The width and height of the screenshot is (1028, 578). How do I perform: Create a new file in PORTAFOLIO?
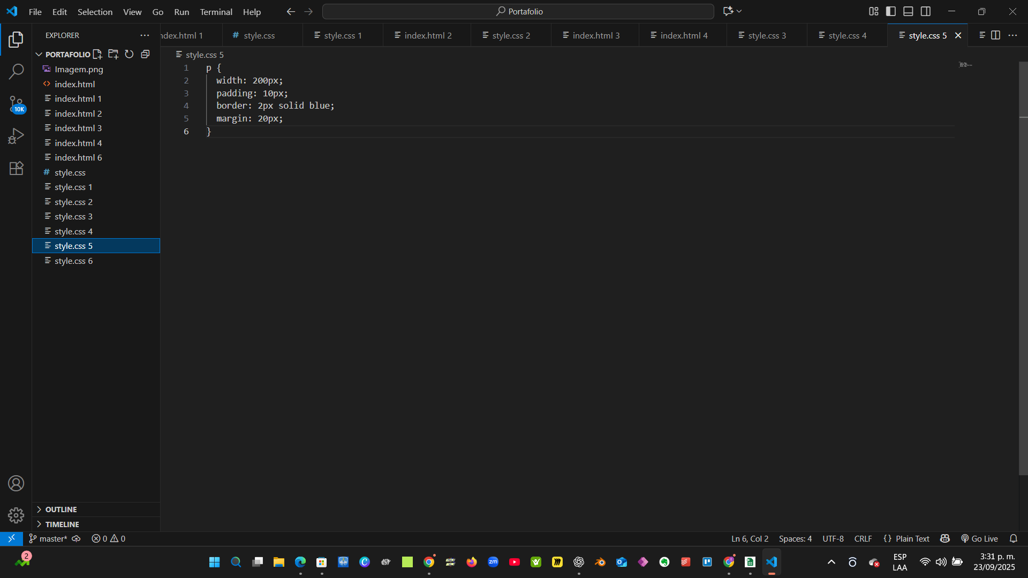point(97,54)
